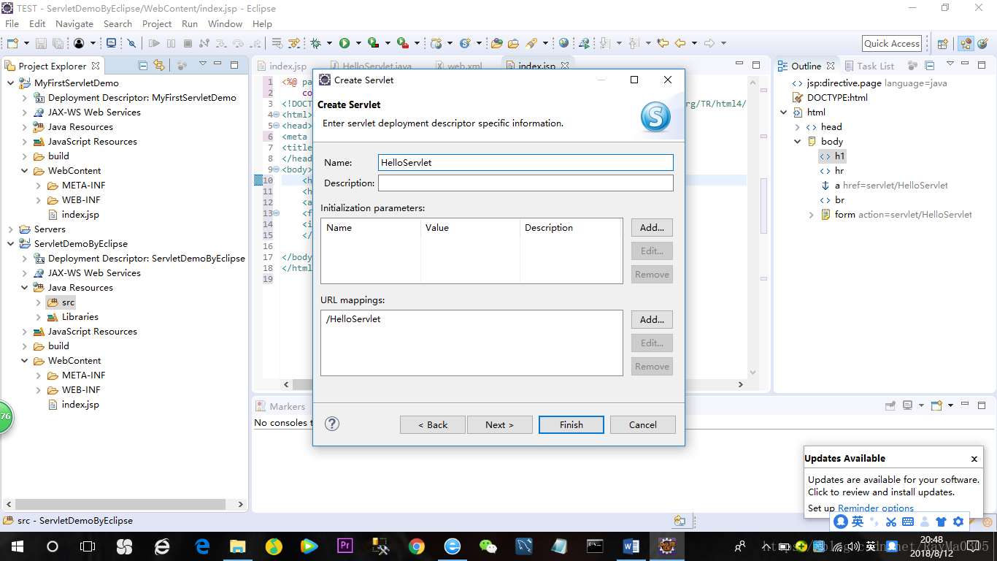The height and width of the screenshot is (561, 997).
Task: Open the Debug icon dropdown arrow
Action: tap(329, 43)
